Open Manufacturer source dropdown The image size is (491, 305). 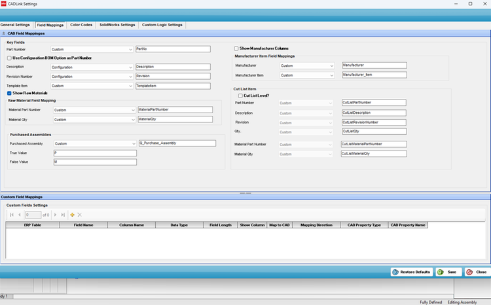307,65
